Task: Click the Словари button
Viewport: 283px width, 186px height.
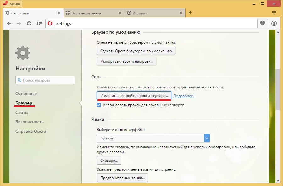Action: (109, 161)
